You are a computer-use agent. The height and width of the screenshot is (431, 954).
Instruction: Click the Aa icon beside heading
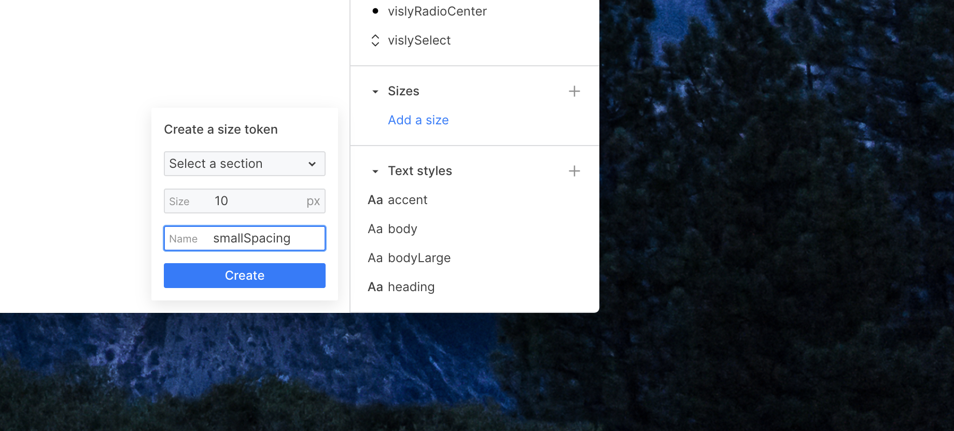(375, 287)
